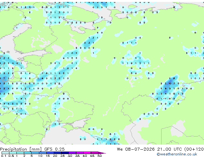Select the 5–10 mm legend color box
The image size is (204, 157).
[35, 153]
